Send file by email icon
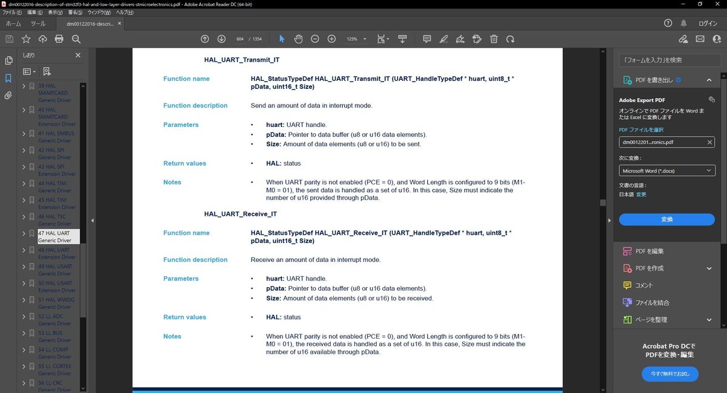The image size is (727, 393). point(700,39)
